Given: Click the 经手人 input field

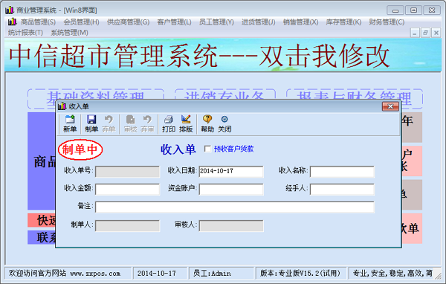Looking at the screenshot, I should pos(342,190).
